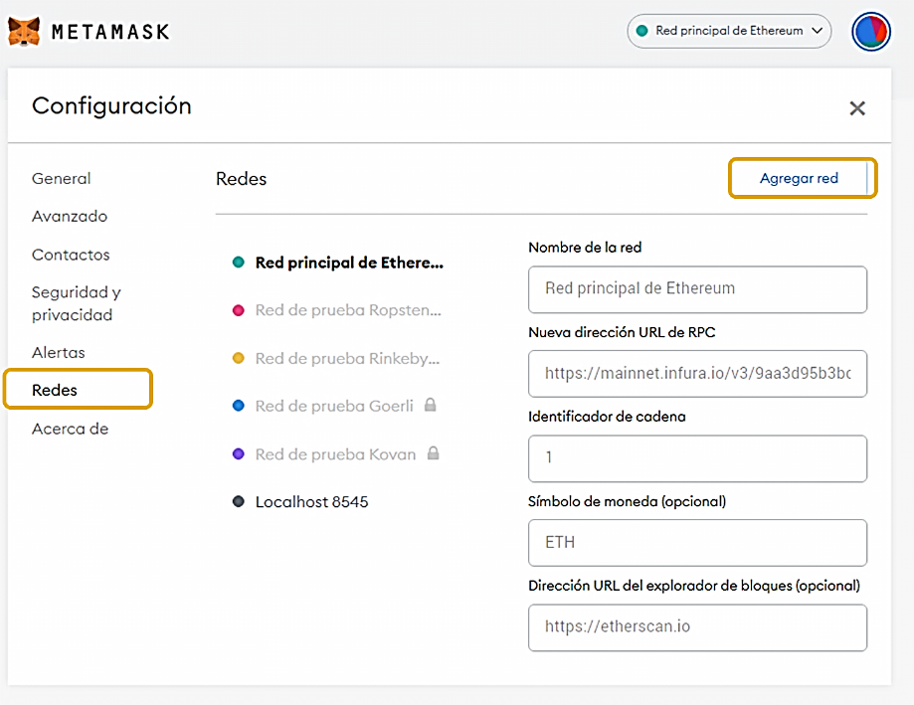The height and width of the screenshot is (705, 914).
Task: Click the METAMASK wordmark text
Action: coord(110,32)
